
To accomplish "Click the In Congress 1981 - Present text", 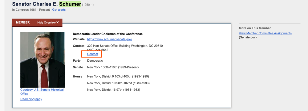I will [31, 10].
